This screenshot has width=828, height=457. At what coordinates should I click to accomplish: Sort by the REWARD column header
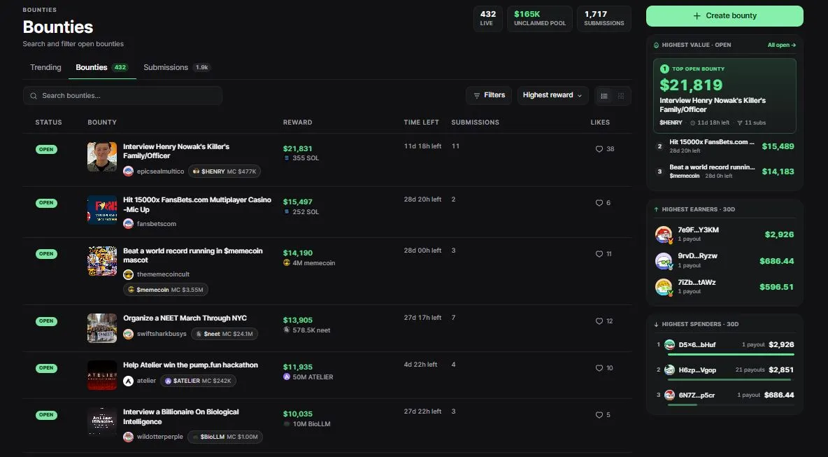click(297, 122)
